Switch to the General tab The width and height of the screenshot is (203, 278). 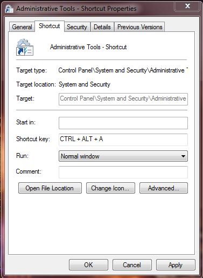[x=22, y=27]
